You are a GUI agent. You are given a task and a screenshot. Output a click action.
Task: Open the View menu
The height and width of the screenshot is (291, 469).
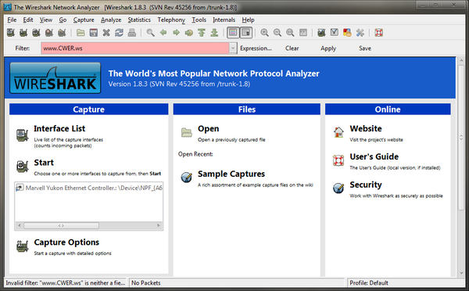click(46, 20)
